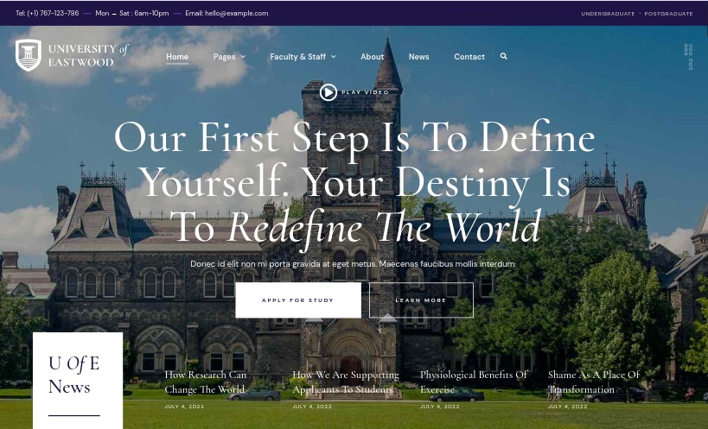Go to the Home menu item
708x429 pixels.
[x=177, y=57]
